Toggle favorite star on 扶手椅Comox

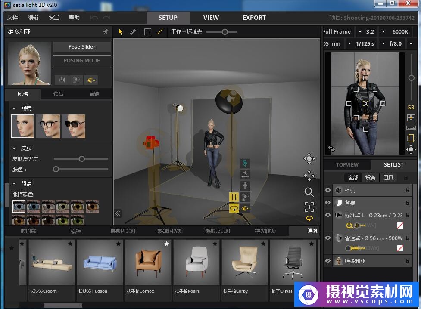coord(167,244)
